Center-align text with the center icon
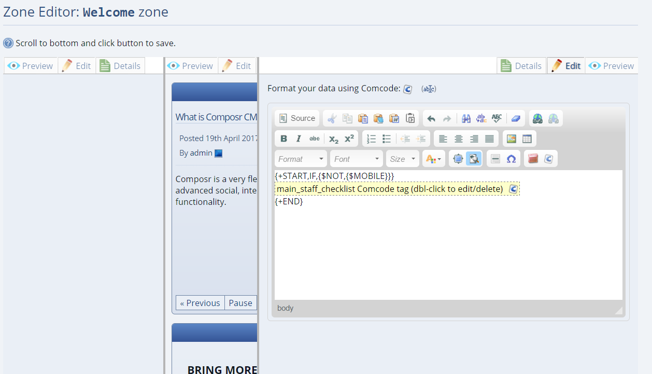Image resolution: width=652 pixels, height=374 pixels. (x=458, y=138)
